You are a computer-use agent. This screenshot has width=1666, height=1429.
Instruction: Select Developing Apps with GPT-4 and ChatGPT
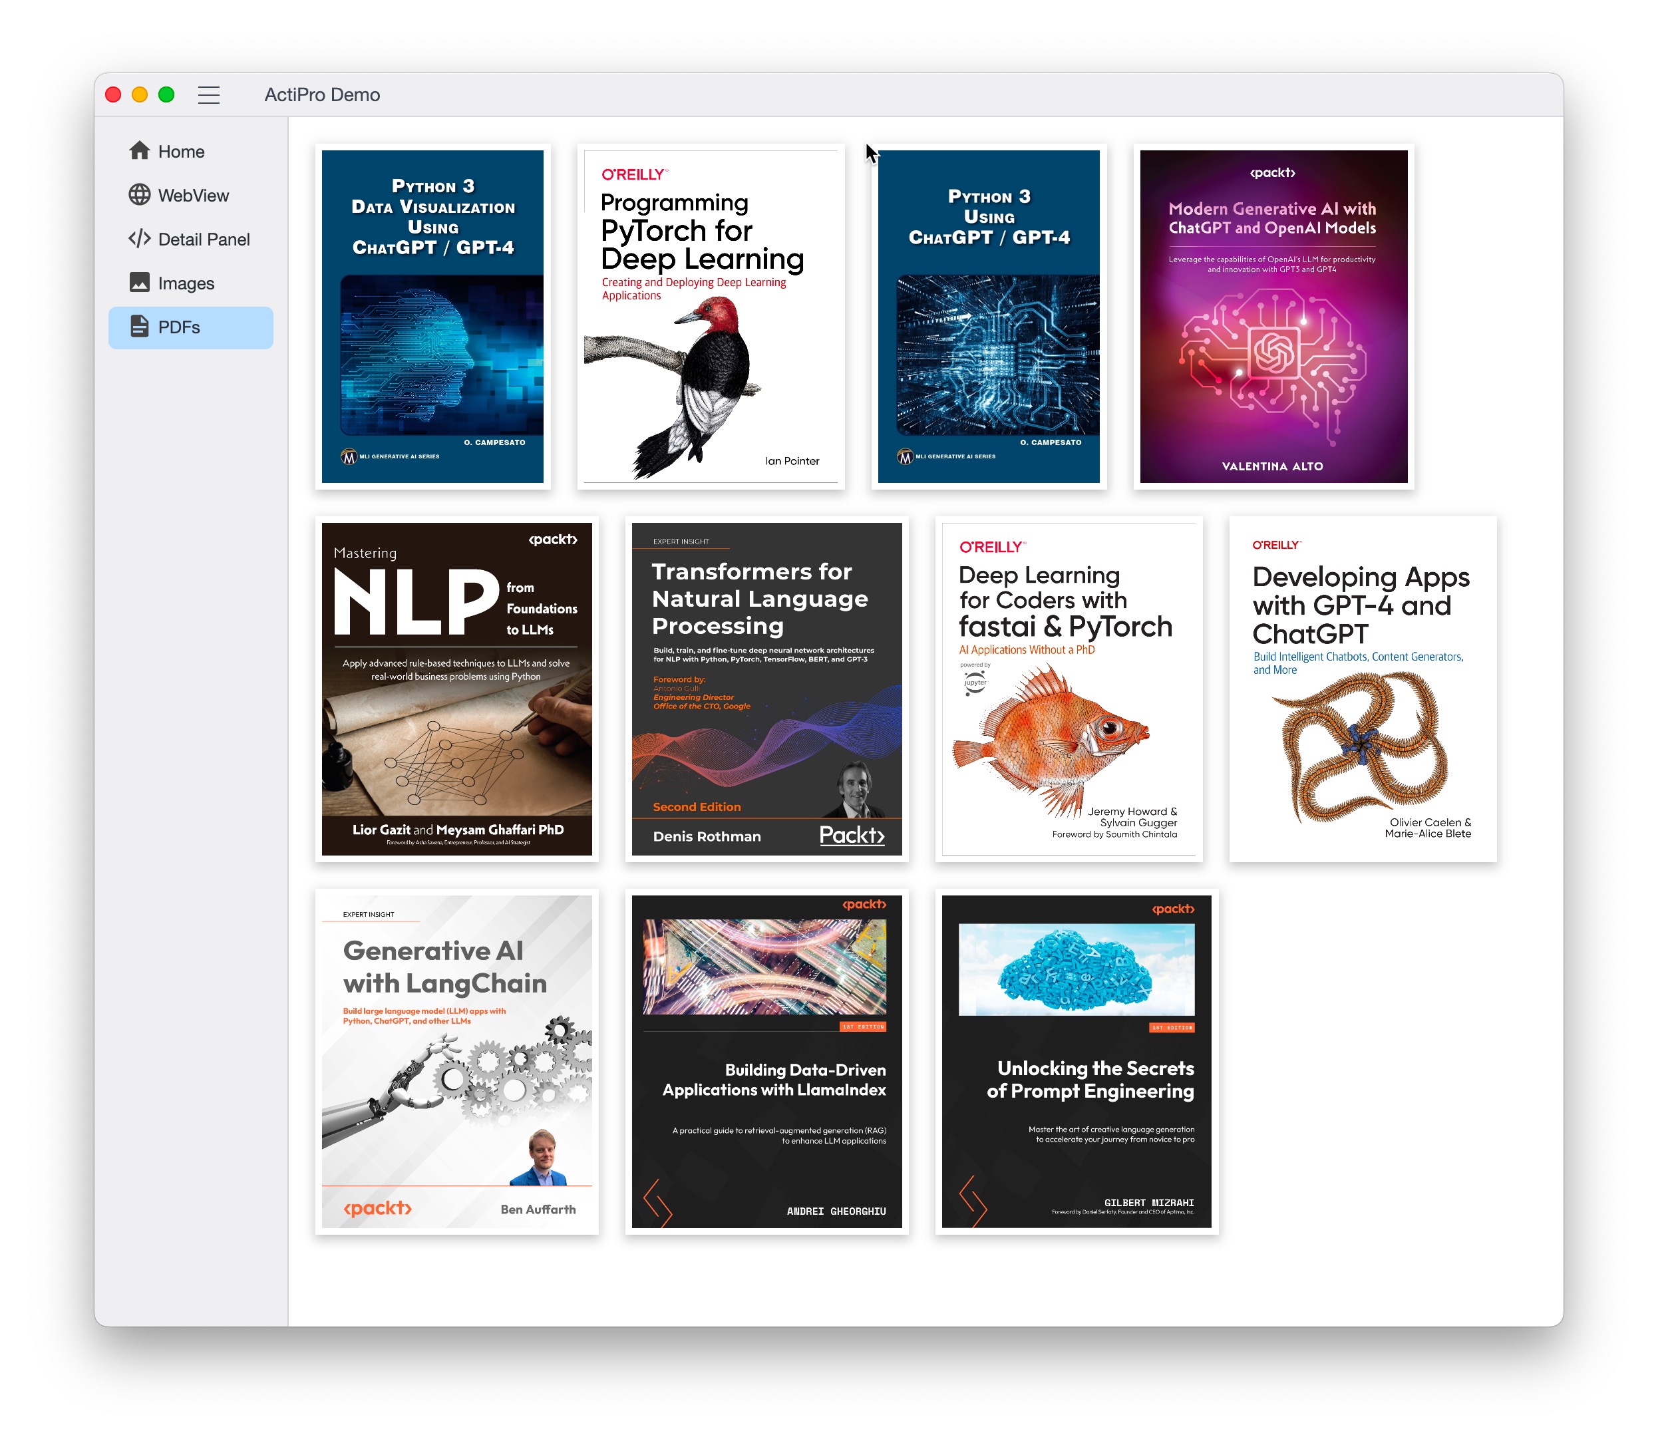[1364, 689]
